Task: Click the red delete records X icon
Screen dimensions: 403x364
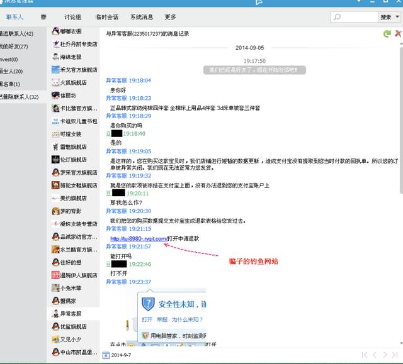Action: (x=398, y=33)
